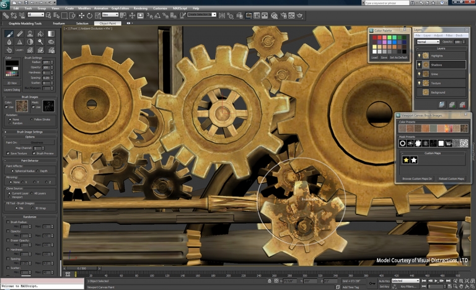Image resolution: width=476 pixels, height=290 pixels.
Task: Toggle visibility of the Highlights layer
Action: coord(418,56)
